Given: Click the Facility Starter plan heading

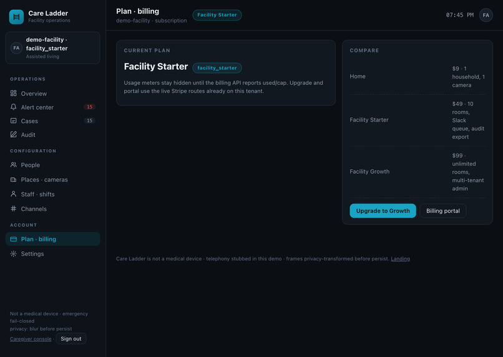Looking at the screenshot, I should coord(156,66).
